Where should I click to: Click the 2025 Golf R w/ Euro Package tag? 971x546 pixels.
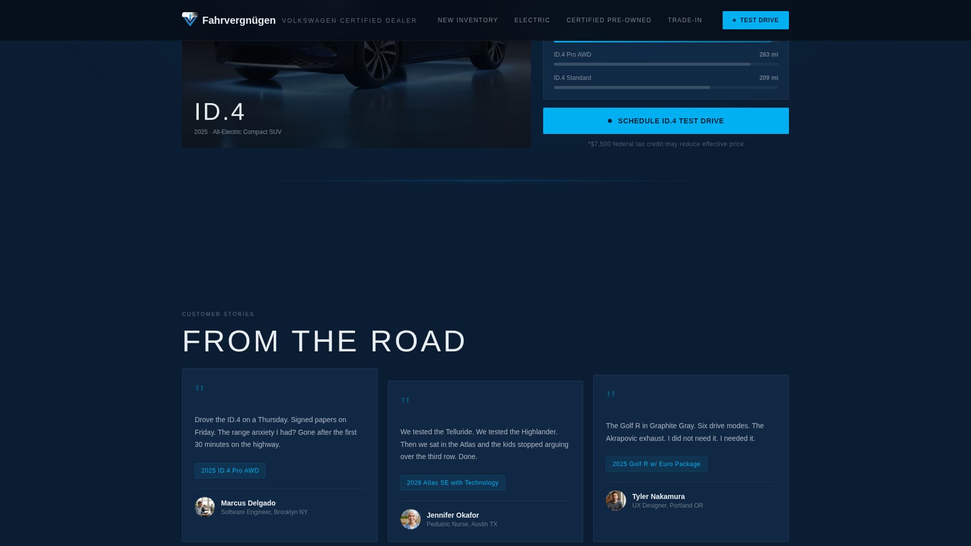click(x=656, y=464)
